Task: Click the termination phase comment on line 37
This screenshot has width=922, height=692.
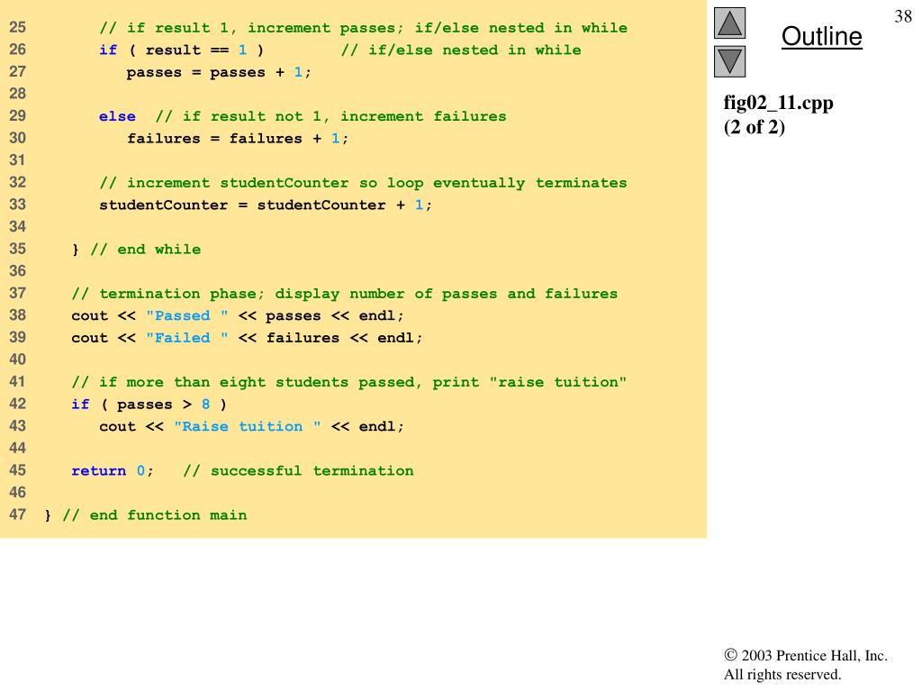Action: (x=345, y=294)
